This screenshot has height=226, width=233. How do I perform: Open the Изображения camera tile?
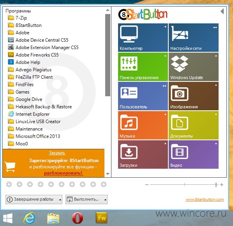[x=194, y=96]
